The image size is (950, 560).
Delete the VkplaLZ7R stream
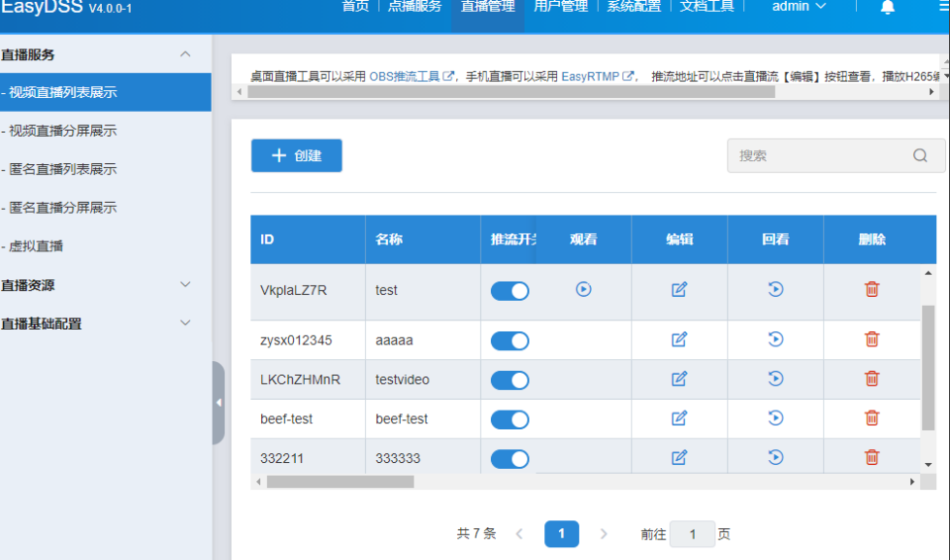tap(871, 289)
